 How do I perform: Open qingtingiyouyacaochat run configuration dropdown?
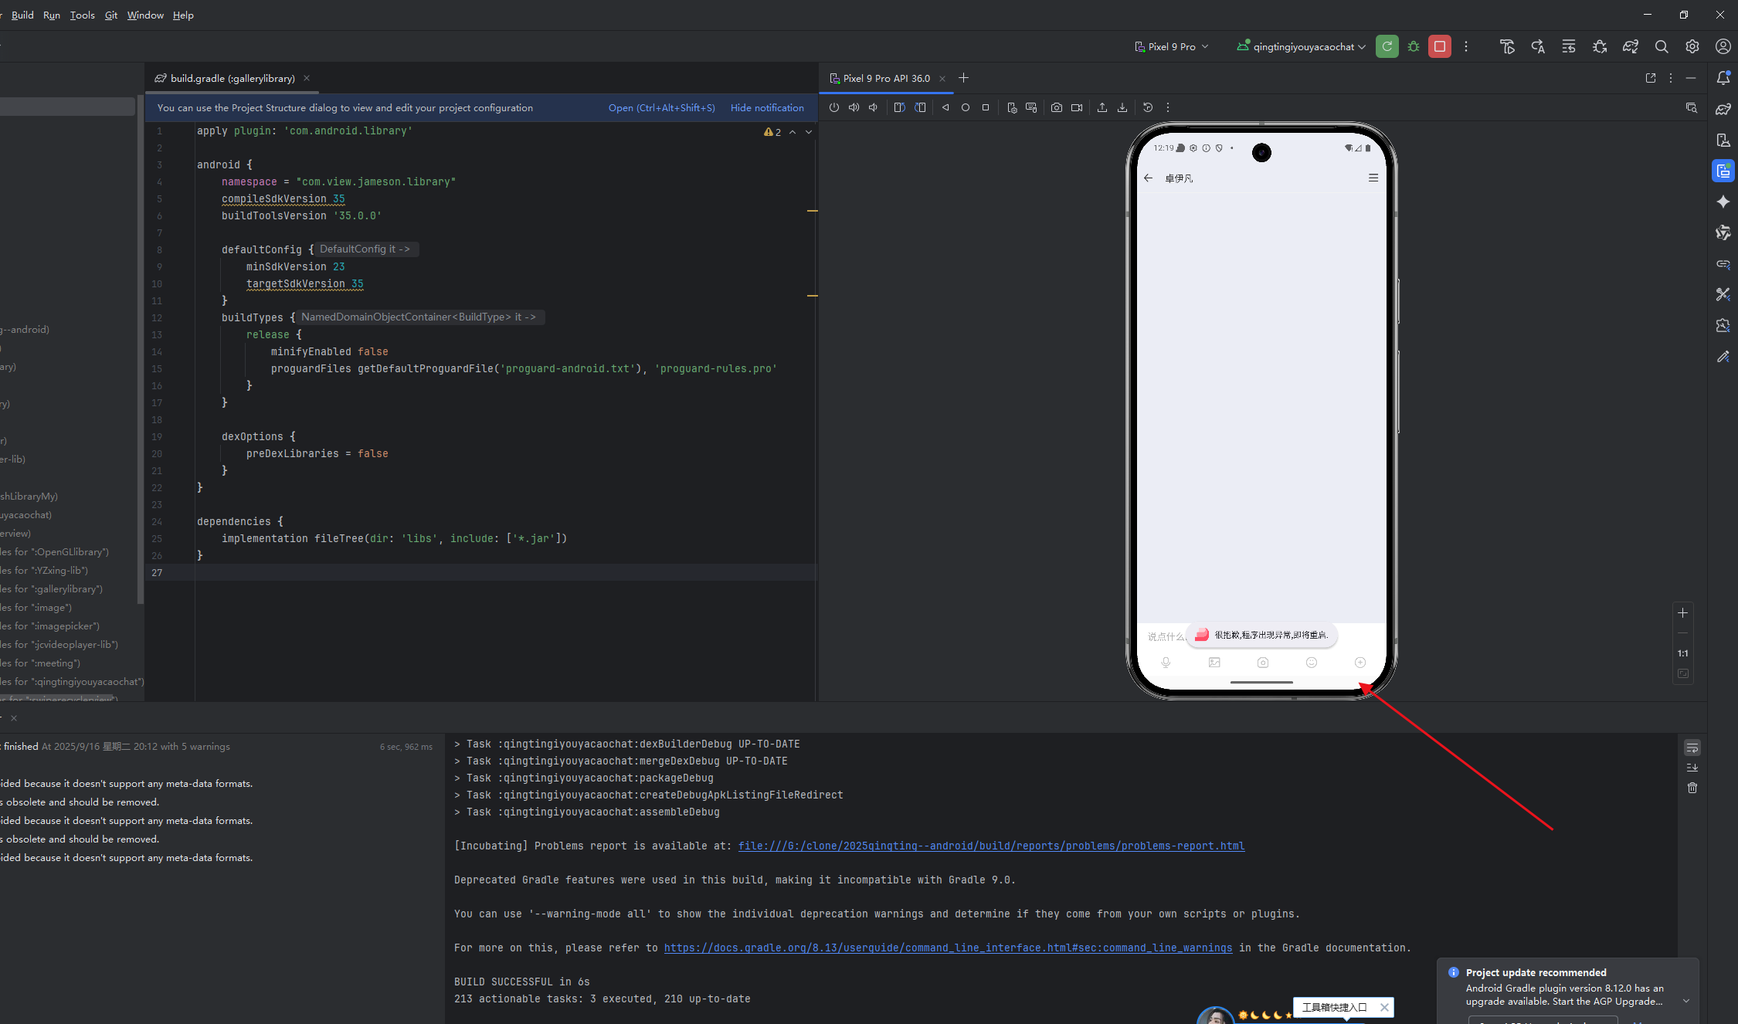pyautogui.click(x=1302, y=46)
